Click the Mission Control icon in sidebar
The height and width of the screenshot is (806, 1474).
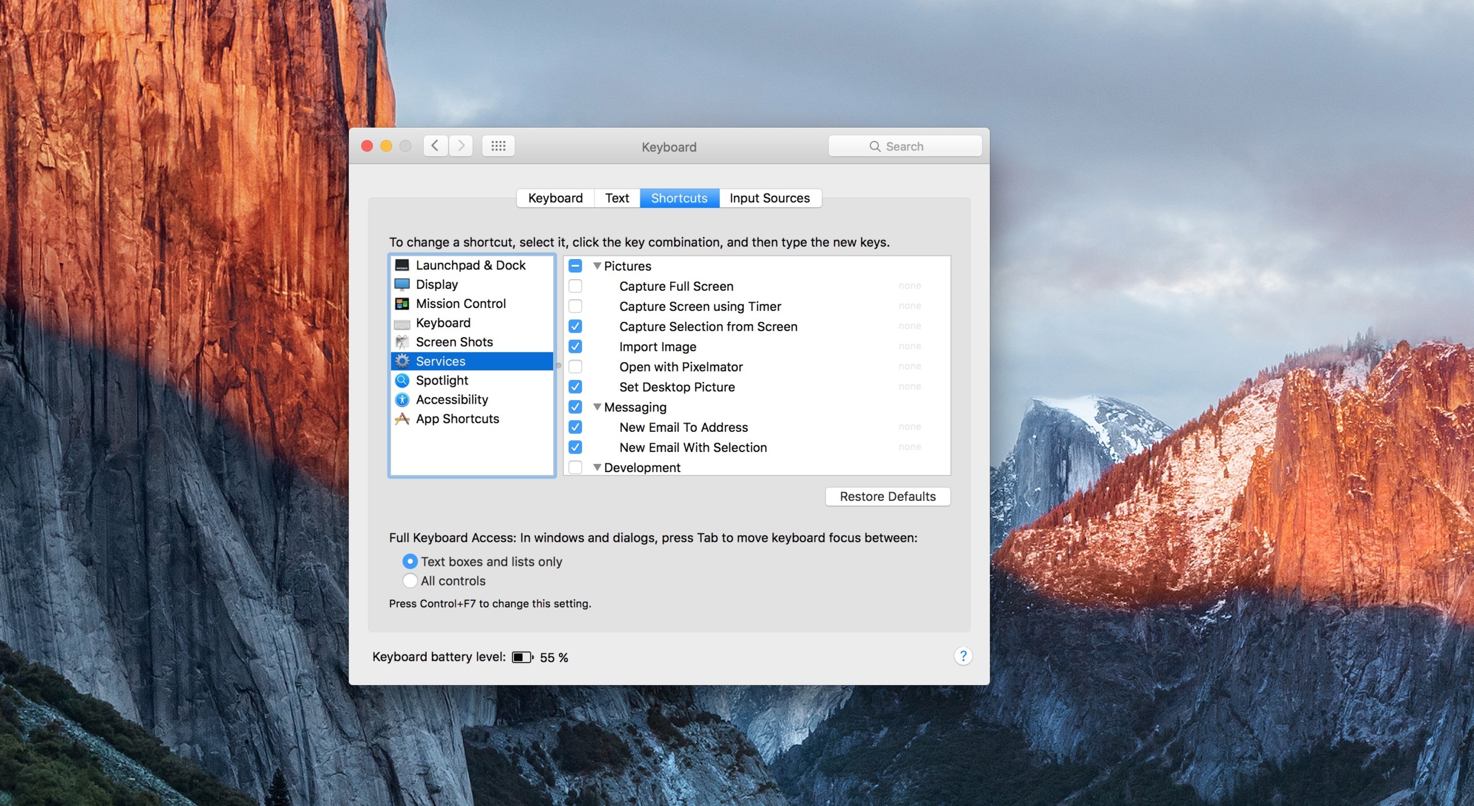click(402, 303)
